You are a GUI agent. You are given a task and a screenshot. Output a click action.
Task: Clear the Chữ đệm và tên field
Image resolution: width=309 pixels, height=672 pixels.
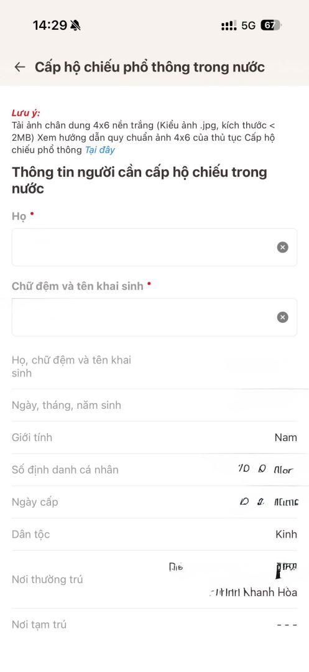(282, 317)
